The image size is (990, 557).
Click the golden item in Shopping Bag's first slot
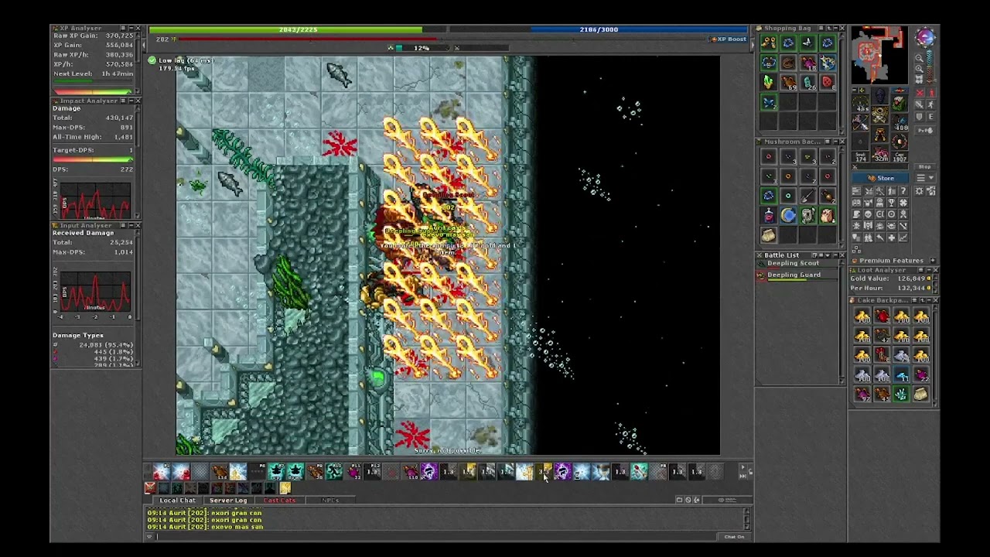[768, 43]
